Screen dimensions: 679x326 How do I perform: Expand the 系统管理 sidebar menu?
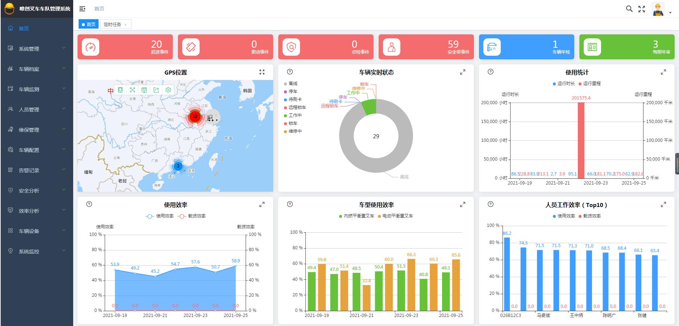pyautogui.click(x=37, y=48)
